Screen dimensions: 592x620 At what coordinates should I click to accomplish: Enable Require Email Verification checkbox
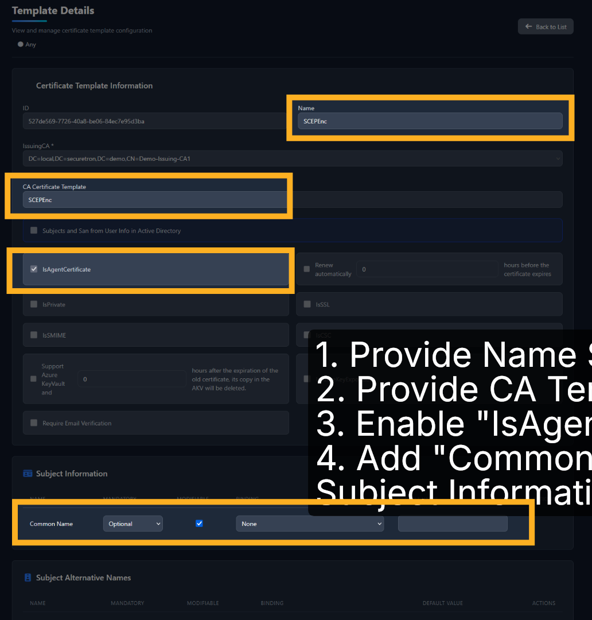(x=34, y=423)
